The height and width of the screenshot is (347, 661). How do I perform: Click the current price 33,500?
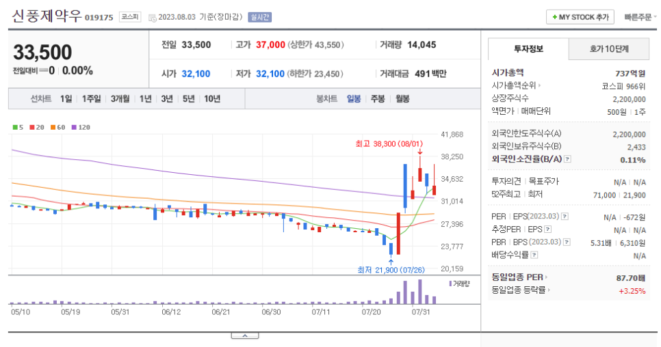tap(42, 52)
